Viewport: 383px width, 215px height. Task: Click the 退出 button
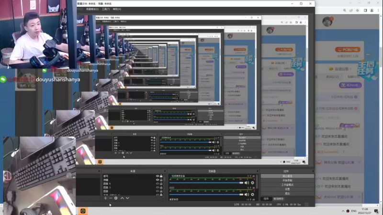click(x=287, y=193)
